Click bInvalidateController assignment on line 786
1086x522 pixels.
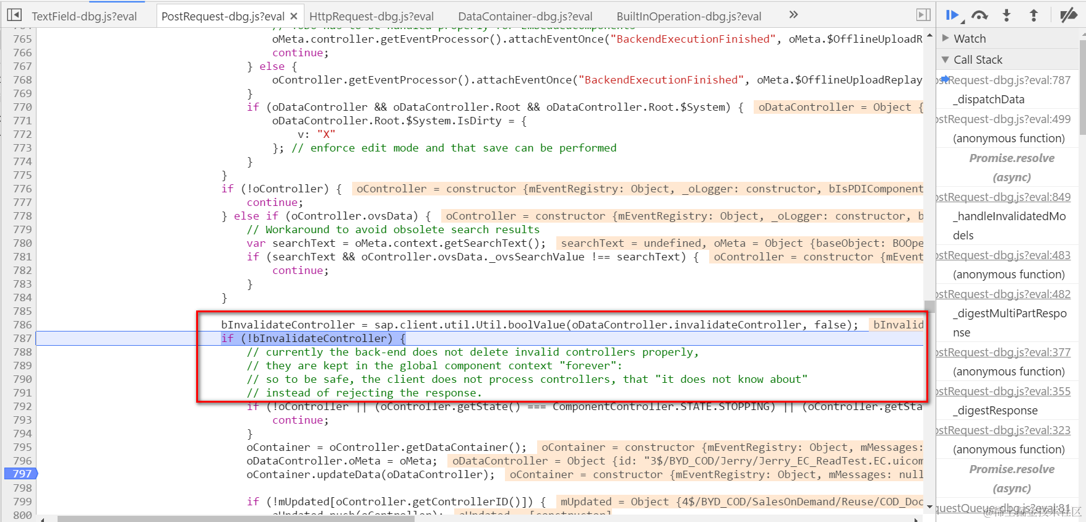click(540, 325)
